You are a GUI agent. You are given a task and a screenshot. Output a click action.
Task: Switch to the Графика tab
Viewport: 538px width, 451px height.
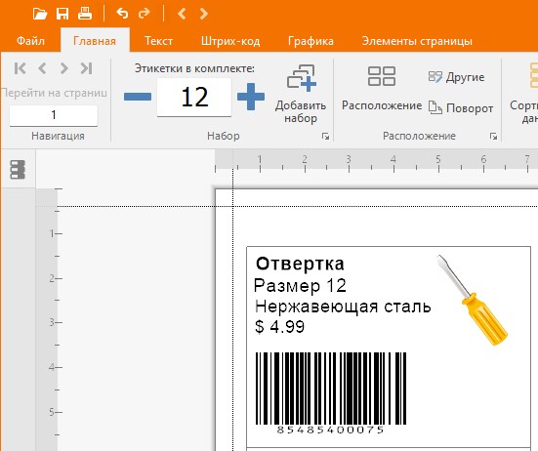[310, 41]
